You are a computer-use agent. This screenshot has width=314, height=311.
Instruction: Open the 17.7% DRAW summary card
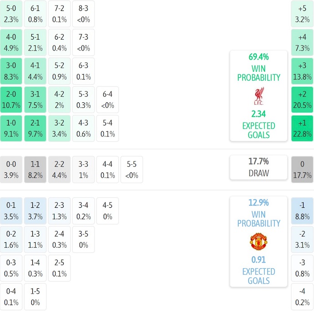(258, 167)
